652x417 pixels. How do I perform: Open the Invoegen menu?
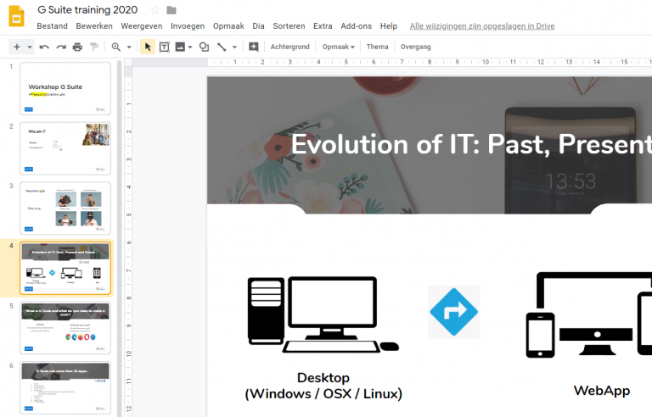tap(188, 26)
